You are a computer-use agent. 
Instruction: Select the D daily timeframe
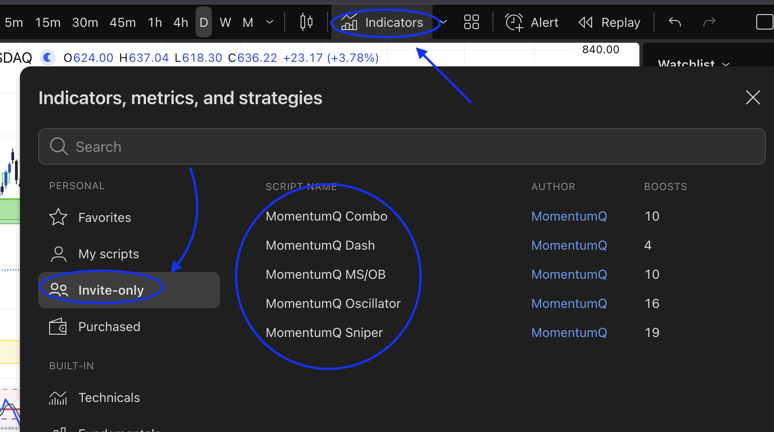pyautogui.click(x=203, y=21)
